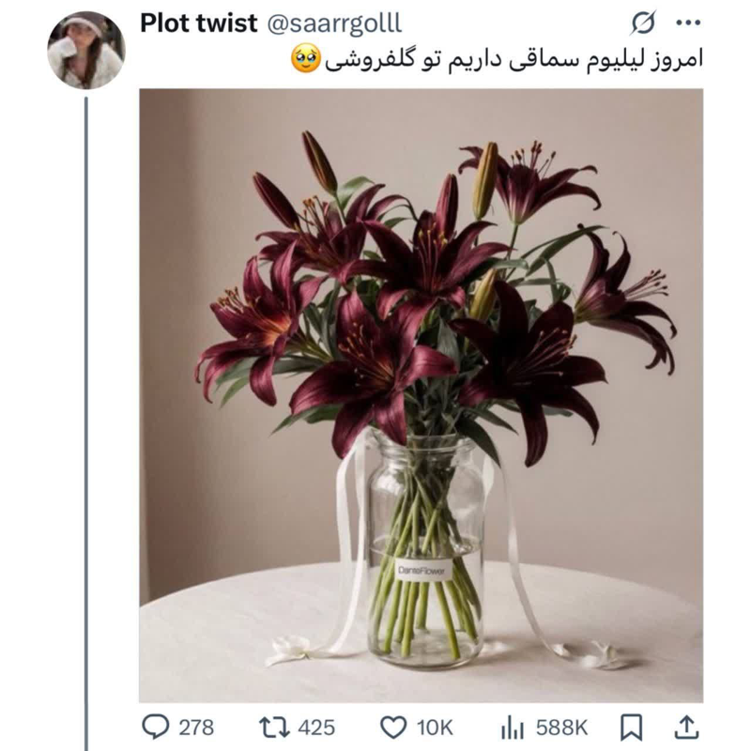Open the view analytics bar-chart icon

click(x=512, y=727)
